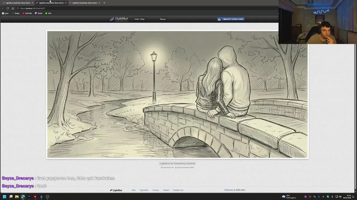Go back using the browser back arrow
Screen dimensions: 357x200
coord(3,8)
